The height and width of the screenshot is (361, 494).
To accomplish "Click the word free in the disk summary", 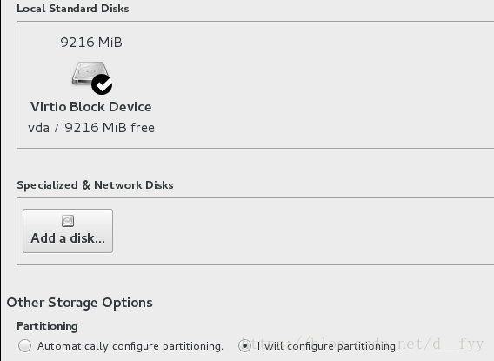I will 143,128.
